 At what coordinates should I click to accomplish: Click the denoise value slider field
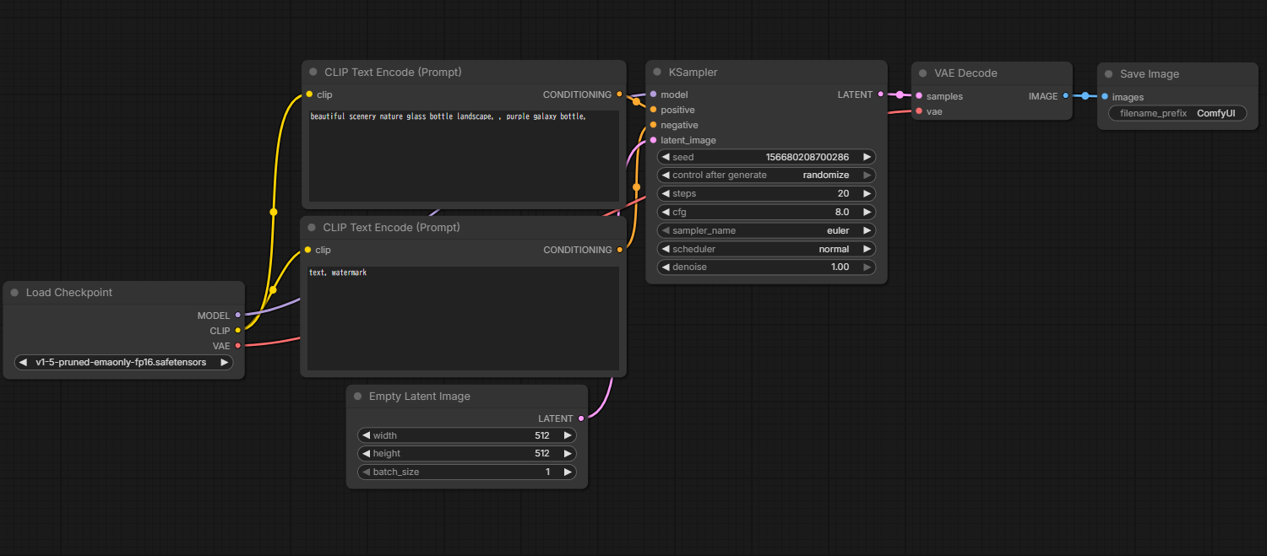point(766,267)
